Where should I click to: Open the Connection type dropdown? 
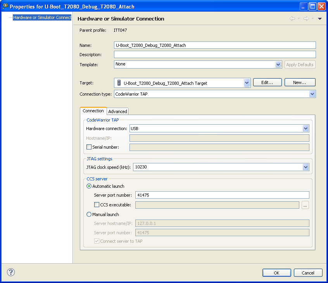pyautogui.click(x=312, y=94)
